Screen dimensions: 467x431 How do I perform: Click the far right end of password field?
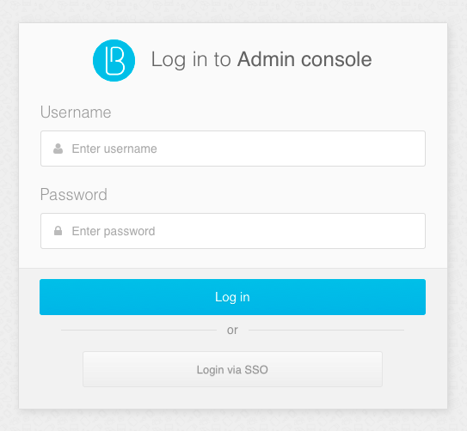(419, 231)
